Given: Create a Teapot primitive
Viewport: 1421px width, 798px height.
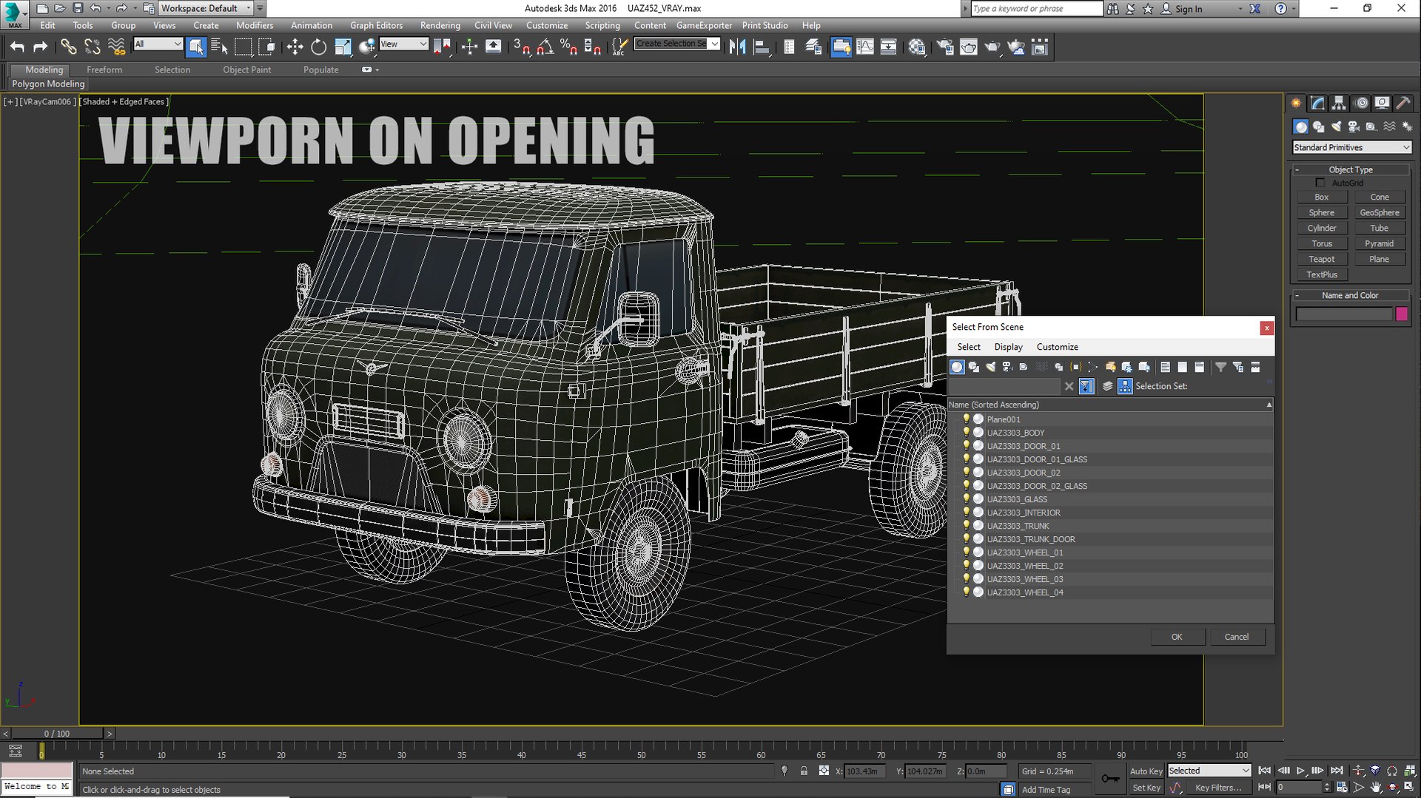Looking at the screenshot, I should (x=1321, y=260).
